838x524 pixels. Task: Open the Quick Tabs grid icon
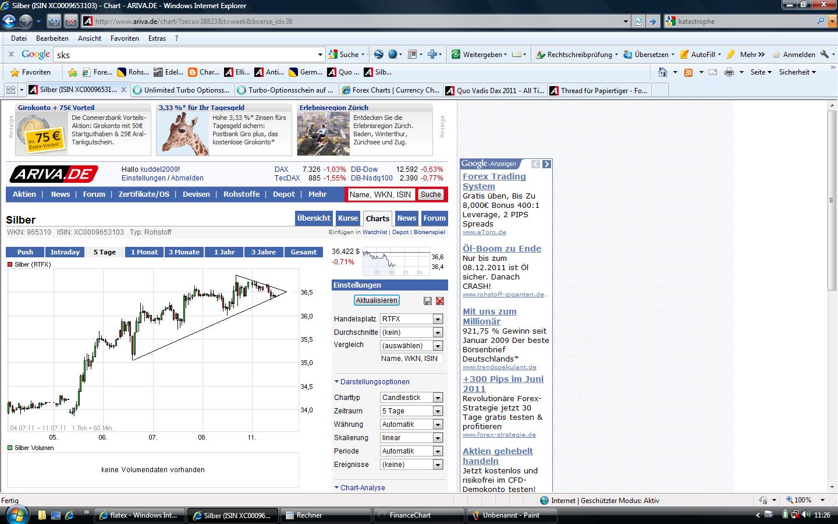10,90
